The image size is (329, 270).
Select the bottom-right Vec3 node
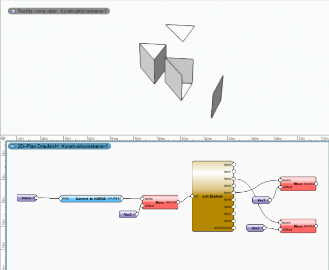[x=256, y=228]
